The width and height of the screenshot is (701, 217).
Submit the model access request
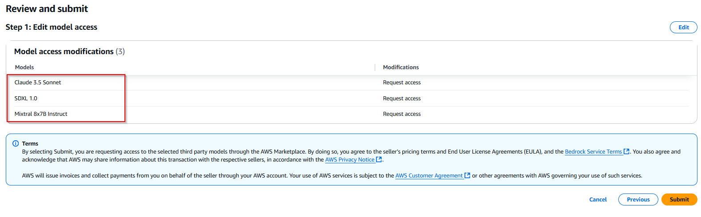click(679, 200)
